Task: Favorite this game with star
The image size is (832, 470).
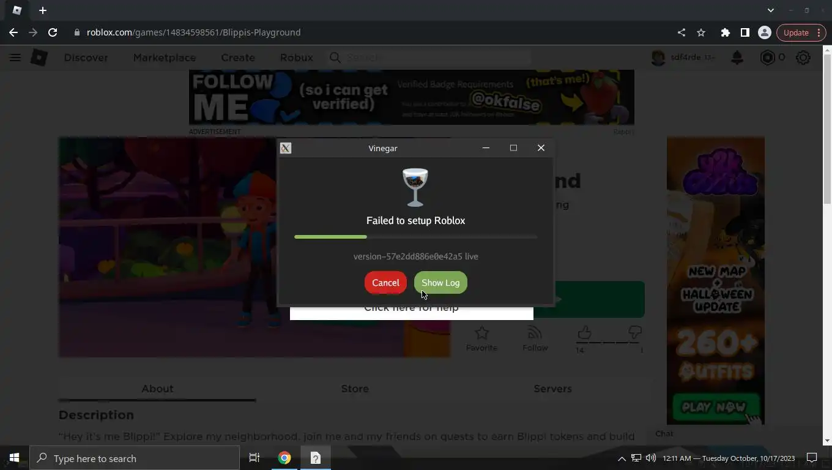Action: pos(481,338)
